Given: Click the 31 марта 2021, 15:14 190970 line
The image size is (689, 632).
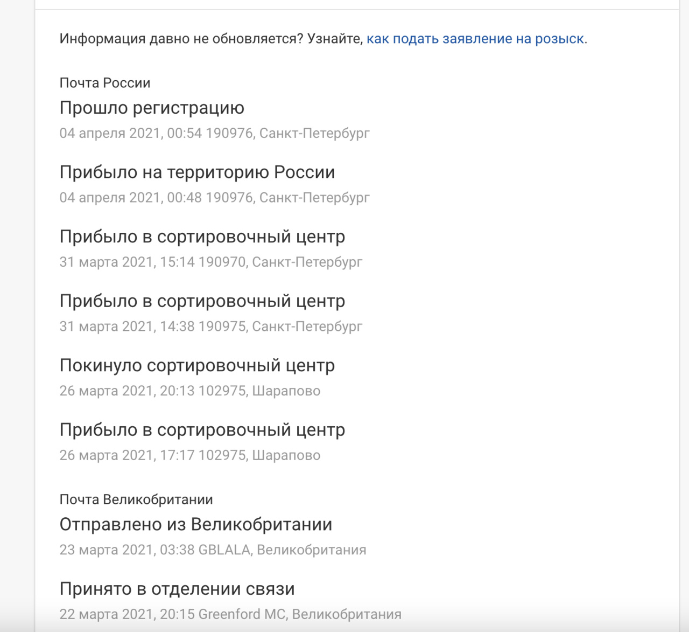Looking at the screenshot, I should pos(210,262).
